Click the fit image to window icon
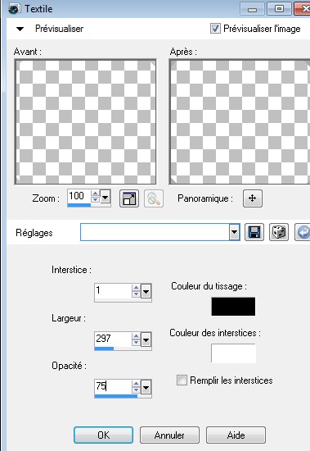Viewport: 310px width, 451px height. [129, 198]
